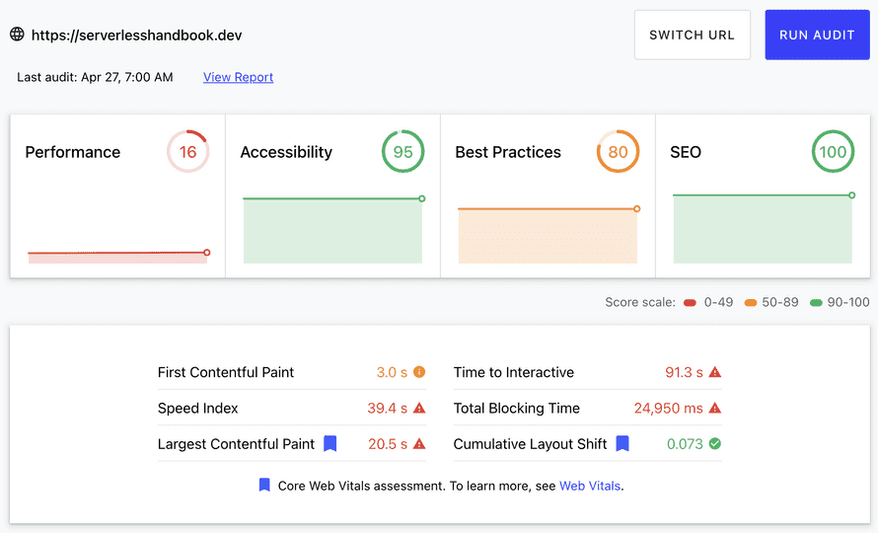Click the red warning icon for Speed Index
Image resolution: width=878 pixels, height=533 pixels.
[419, 408]
